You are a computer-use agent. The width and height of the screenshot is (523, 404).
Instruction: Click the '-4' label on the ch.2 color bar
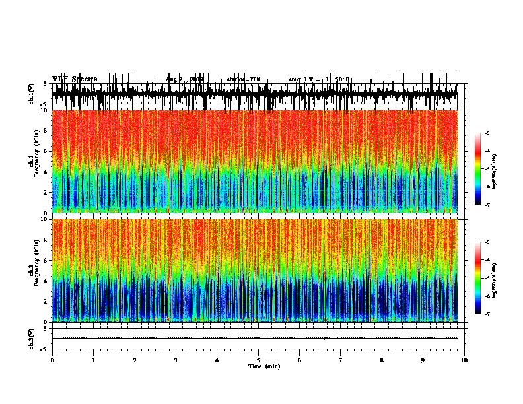pos(487,260)
